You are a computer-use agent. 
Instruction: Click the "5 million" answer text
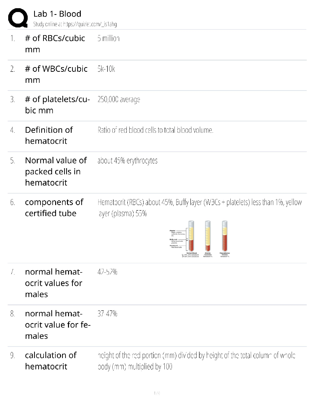[x=108, y=38]
